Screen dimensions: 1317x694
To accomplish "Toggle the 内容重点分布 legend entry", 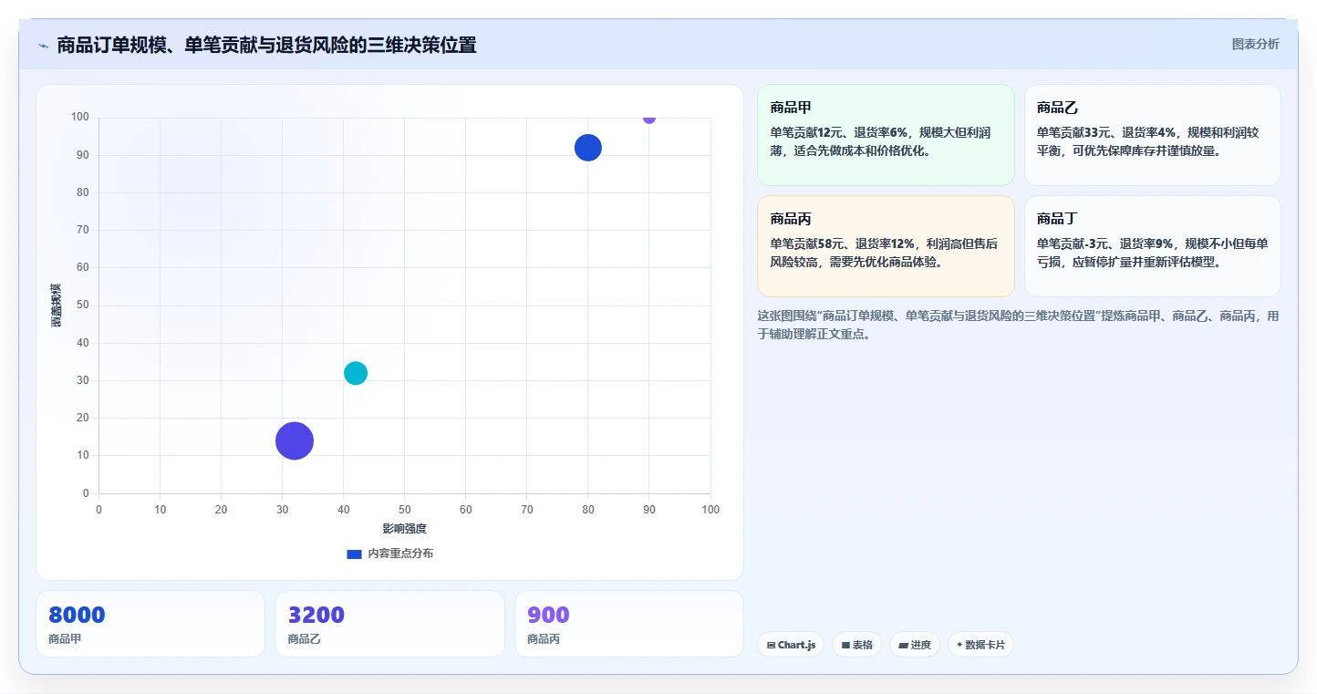I will pos(390,554).
